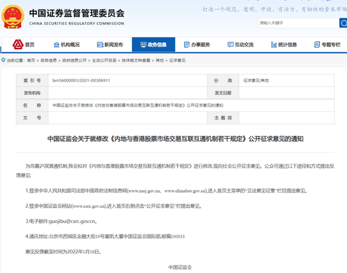The width and height of the screenshot is (347, 273).
Task: Open 政府信息公开 breadcrumb link
Action: [74, 61]
